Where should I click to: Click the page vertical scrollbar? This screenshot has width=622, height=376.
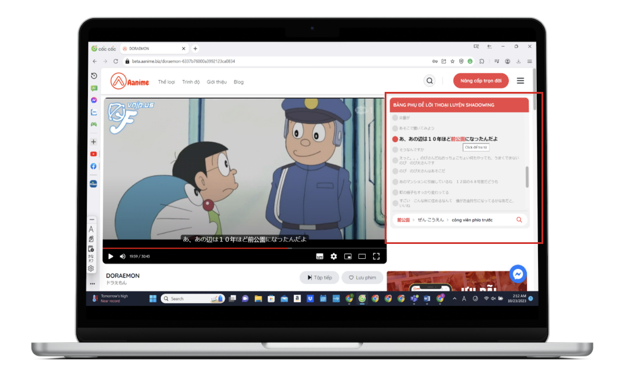535,89
